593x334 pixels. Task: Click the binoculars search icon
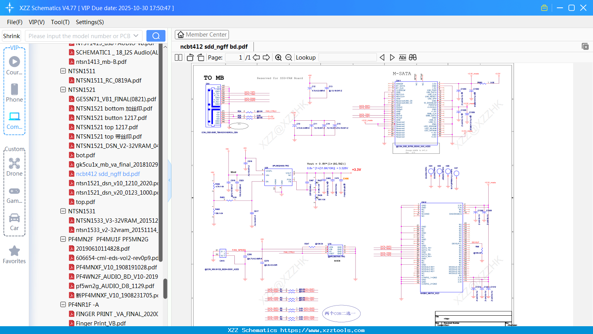(413, 58)
